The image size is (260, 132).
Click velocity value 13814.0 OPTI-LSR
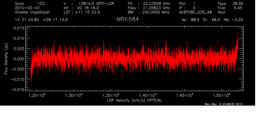(x=96, y=4)
